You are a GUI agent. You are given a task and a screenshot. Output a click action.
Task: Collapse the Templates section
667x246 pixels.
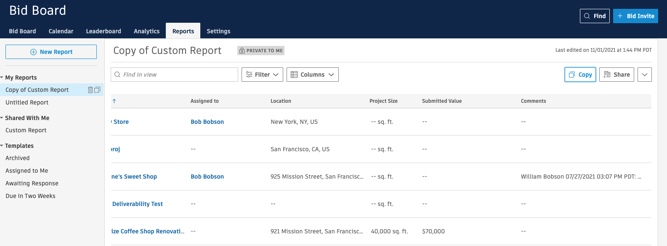2,146
